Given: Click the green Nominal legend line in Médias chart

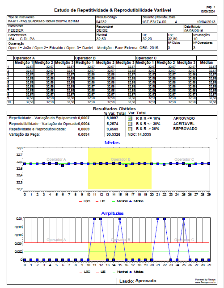Looking at the screenshot, I should point(114,201).
